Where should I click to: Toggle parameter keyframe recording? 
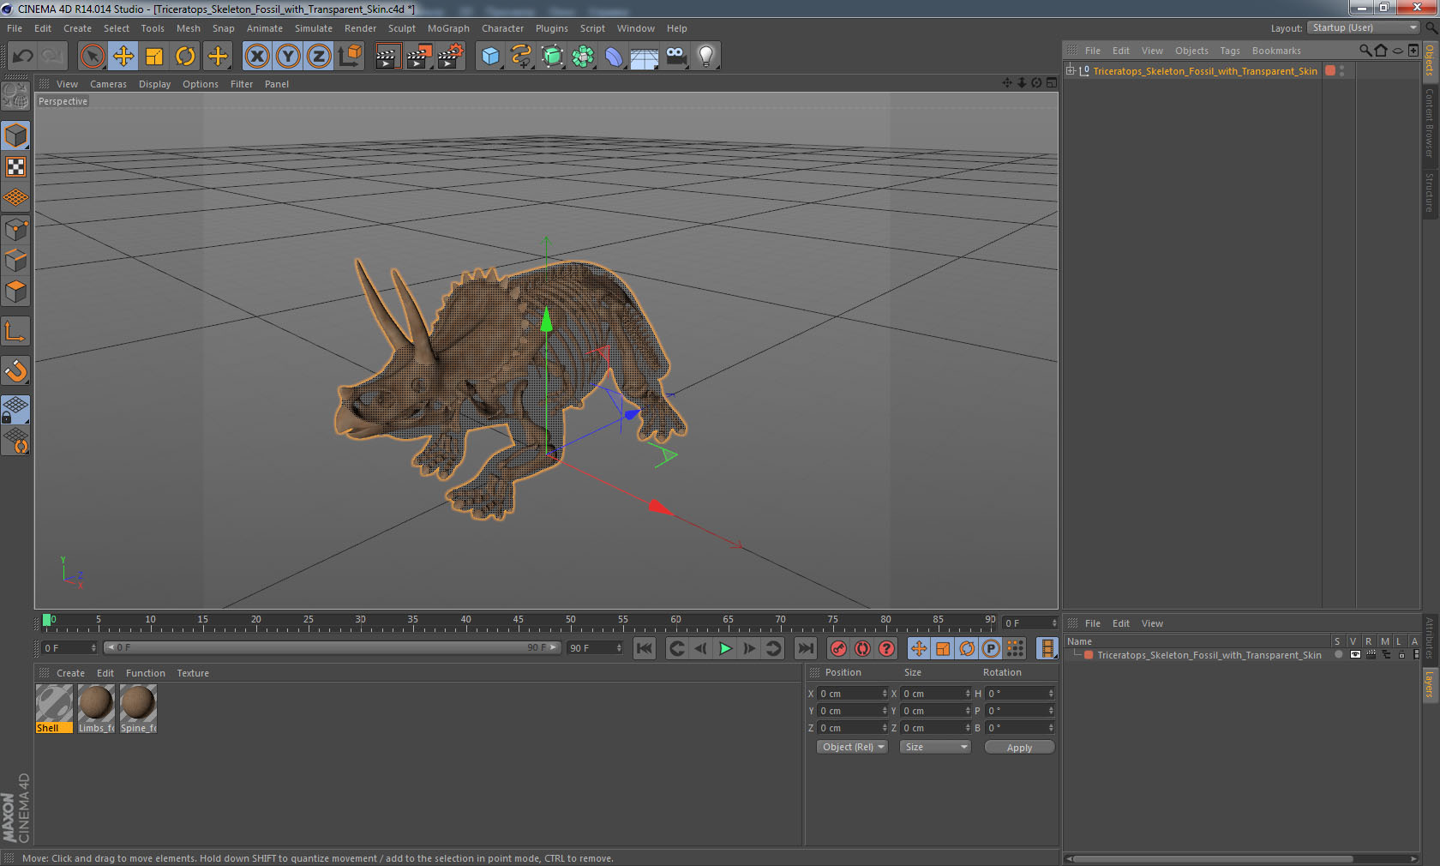tap(991, 648)
